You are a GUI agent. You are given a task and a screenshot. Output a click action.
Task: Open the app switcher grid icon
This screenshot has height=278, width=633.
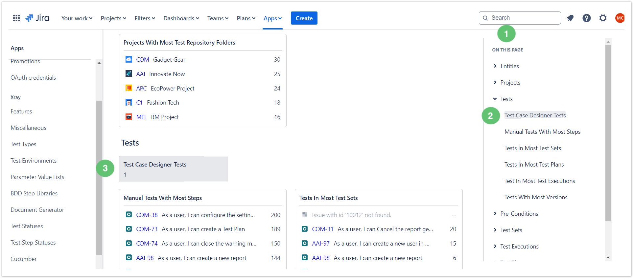pyautogui.click(x=16, y=18)
